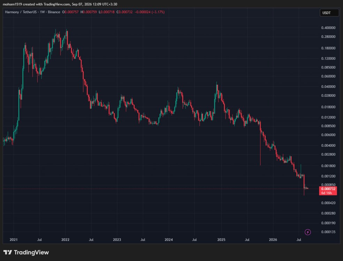Click the 0.001800 price axis label
The width and height of the screenshot is (343, 261).
(328, 166)
